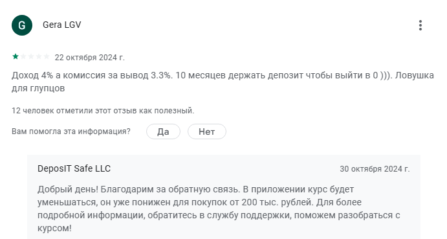The width and height of the screenshot is (447, 239).
Task: Click the fifth empty rating star
Action: click(47, 56)
